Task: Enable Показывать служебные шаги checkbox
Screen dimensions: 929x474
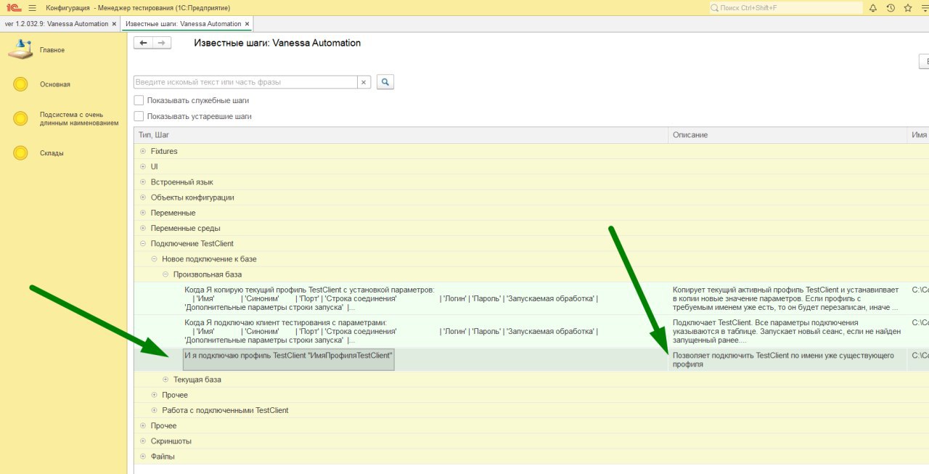Action: pyautogui.click(x=139, y=100)
